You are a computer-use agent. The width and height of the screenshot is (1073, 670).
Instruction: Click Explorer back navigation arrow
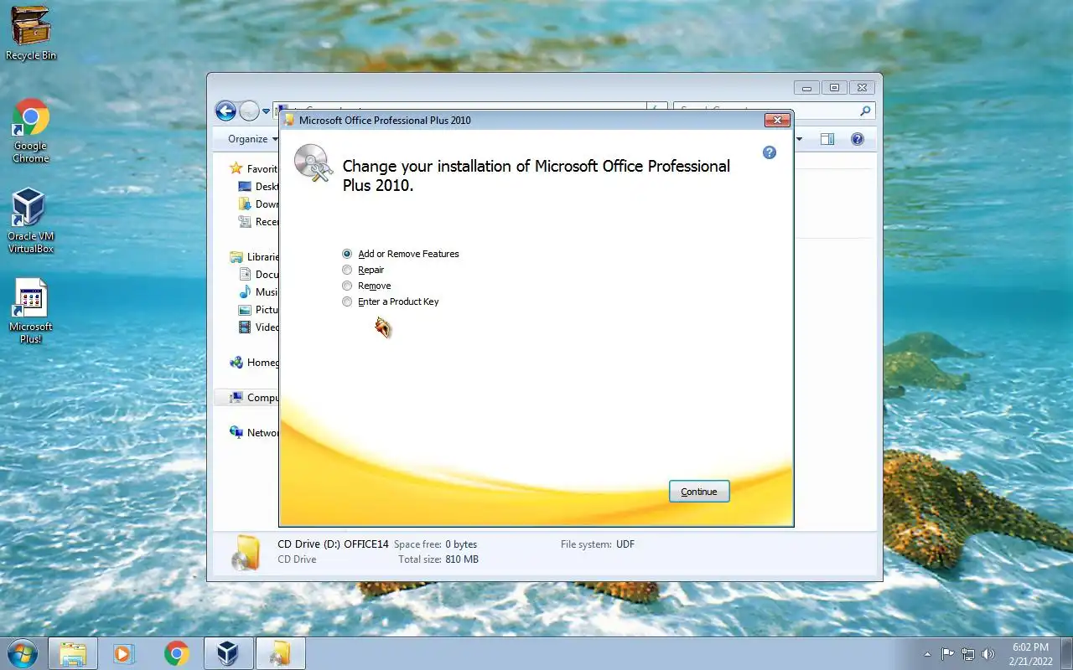pyautogui.click(x=225, y=111)
